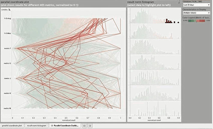Click the '1-O-Max' axis label
Image resolution: width=213 pixels, height=129 pixels.
(x=7, y=33)
